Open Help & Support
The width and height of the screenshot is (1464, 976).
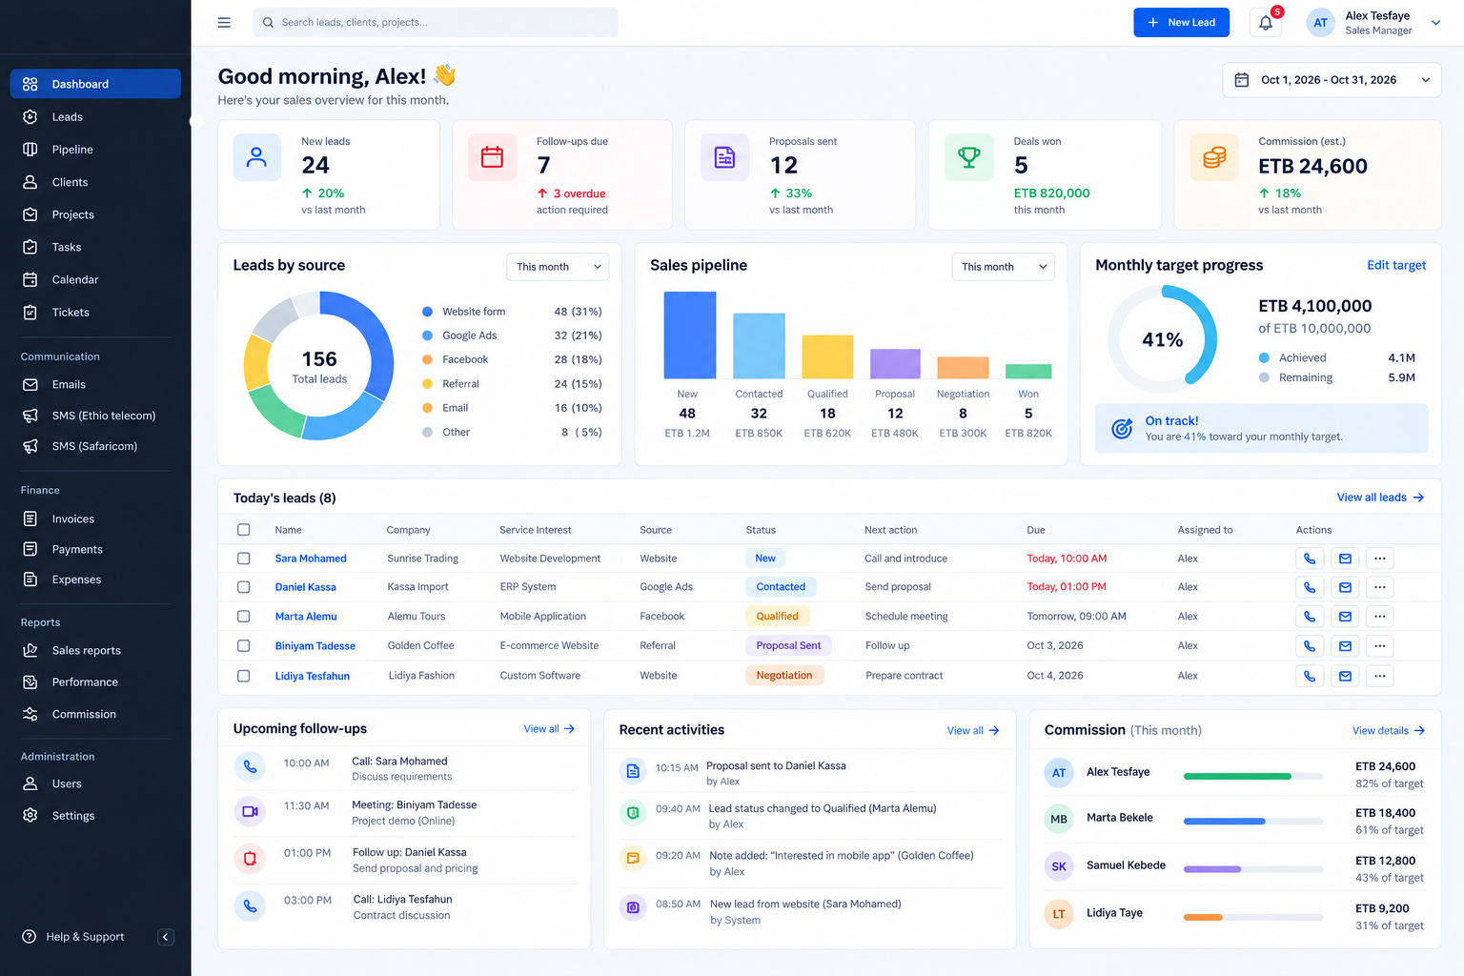click(x=74, y=937)
